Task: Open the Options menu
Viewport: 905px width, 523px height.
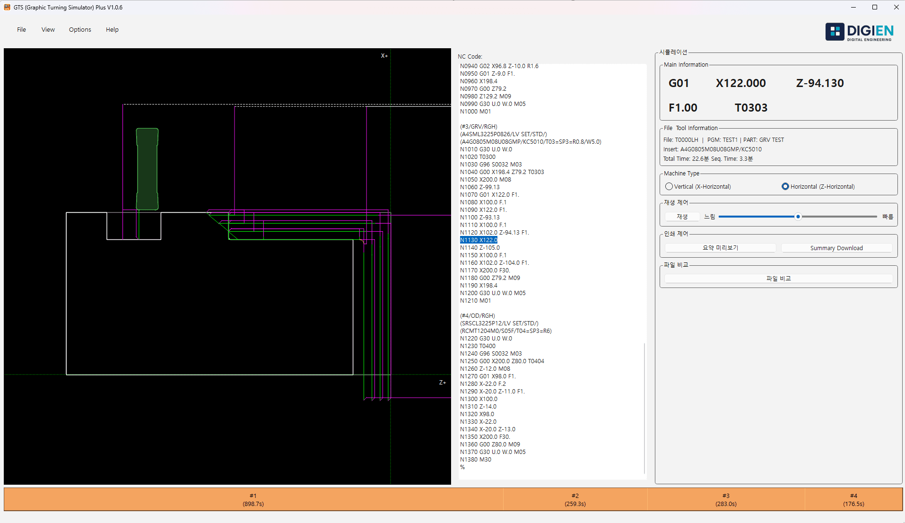Action: tap(79, 29)
